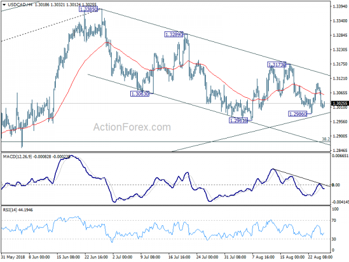The height and width of the screenshot is (262, 349).
Task: Click the USDCAD,H4 chart title text
Action: [x=20, y=5]
